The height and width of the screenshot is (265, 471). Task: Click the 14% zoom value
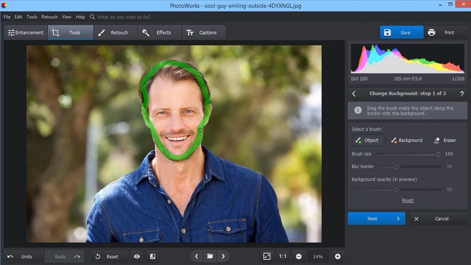[x=318, y=257]
